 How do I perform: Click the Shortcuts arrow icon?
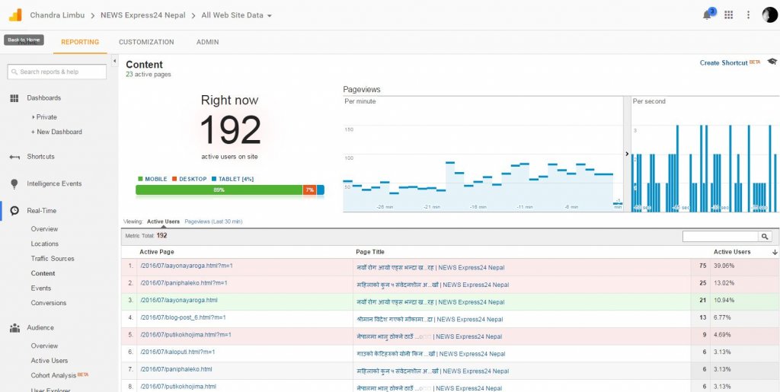pyautogui.click(x=14, y=157)
